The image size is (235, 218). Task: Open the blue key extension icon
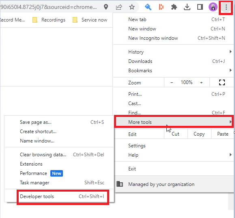(148, 7)
